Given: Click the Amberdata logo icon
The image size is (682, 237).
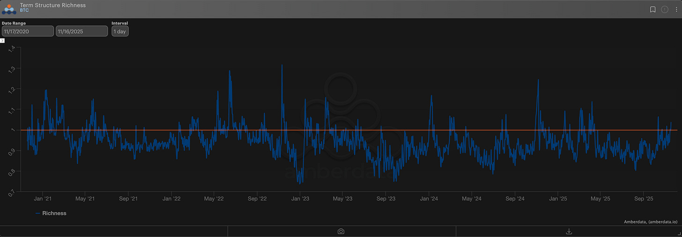Looking at the screenshot, I should click(9, 9).
